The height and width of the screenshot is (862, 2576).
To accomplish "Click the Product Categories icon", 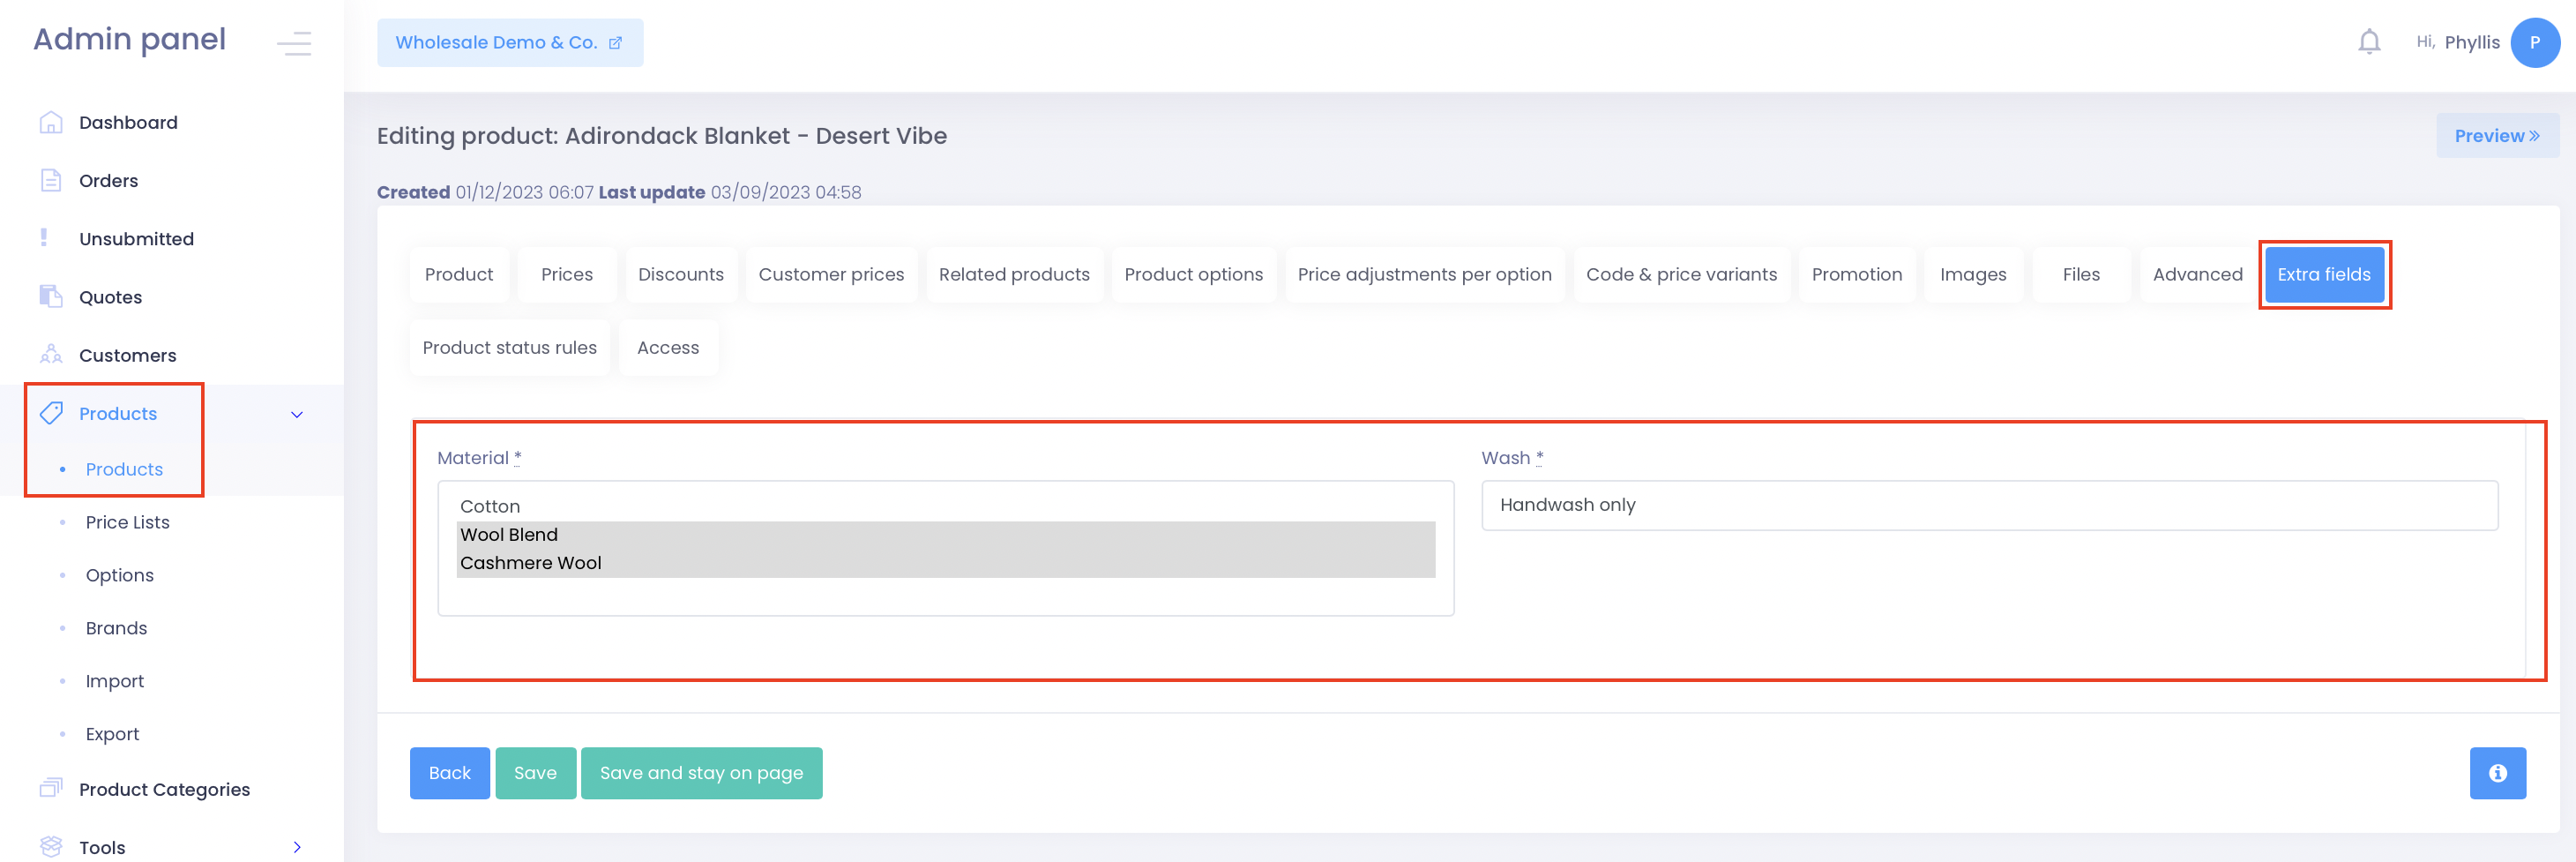I will pyautogui.click(x=51, y=789).
